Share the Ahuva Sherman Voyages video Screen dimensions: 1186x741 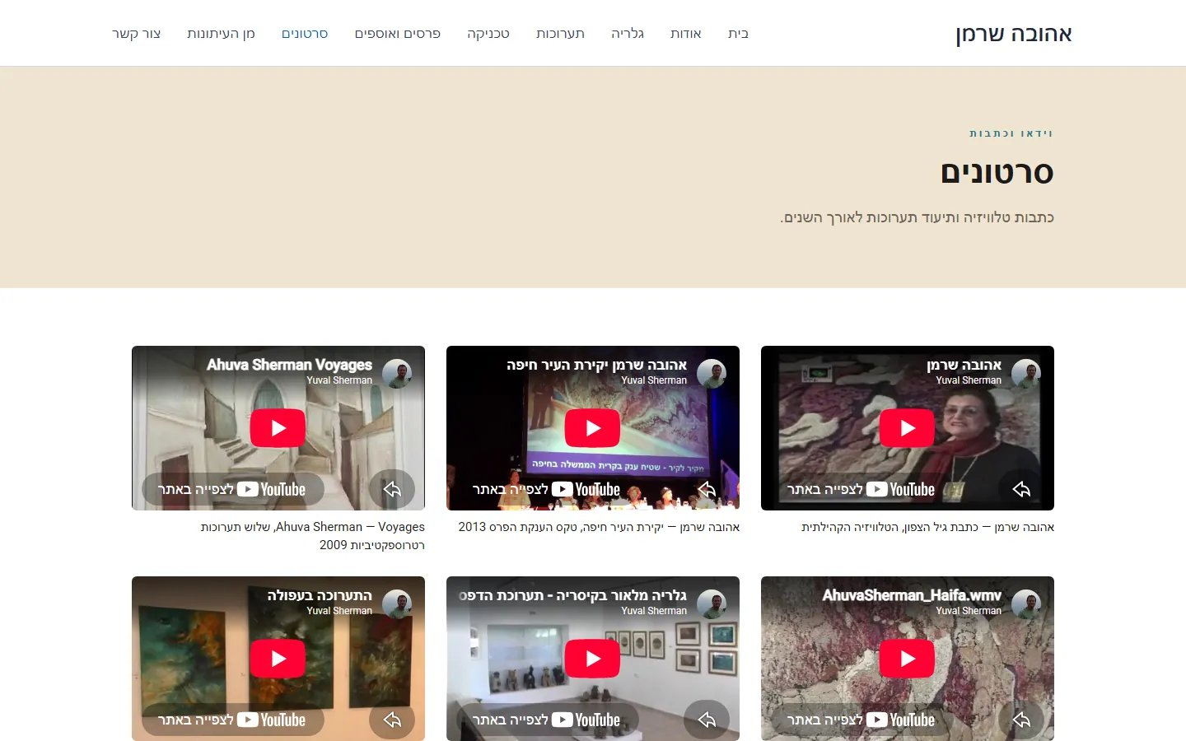[392, 489]
